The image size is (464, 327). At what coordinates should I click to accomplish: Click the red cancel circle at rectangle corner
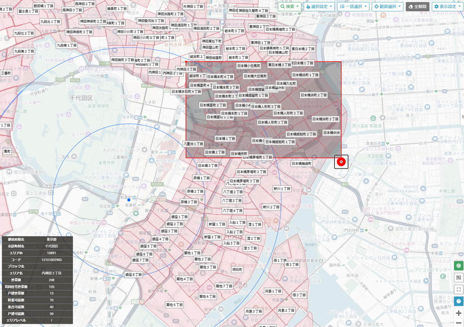coord(341,161)
